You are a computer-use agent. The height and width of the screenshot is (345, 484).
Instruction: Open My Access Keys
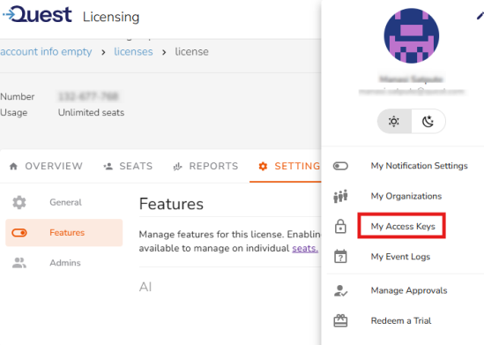tap(403, 227)
